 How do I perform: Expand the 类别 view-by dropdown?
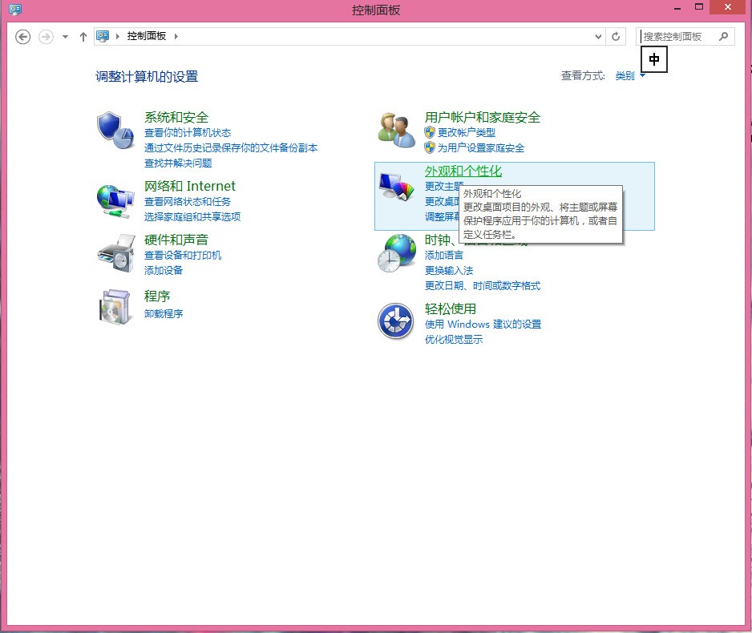pyautogui.click(x=630, y=76)
